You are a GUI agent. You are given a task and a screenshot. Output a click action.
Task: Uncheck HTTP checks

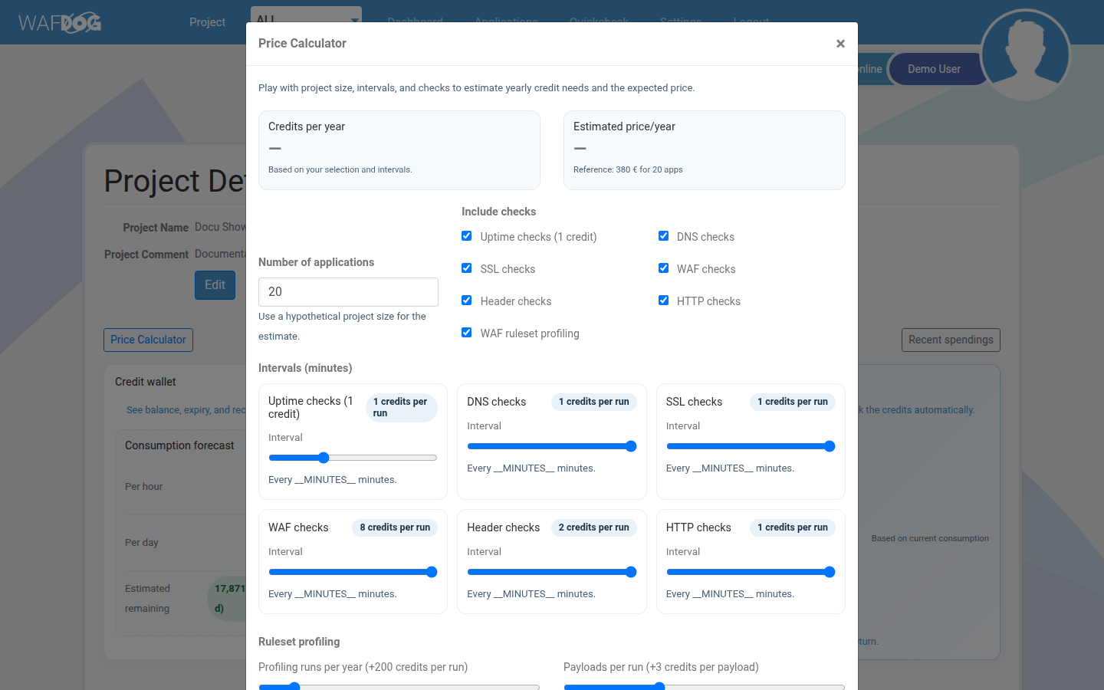click(663, 300)
